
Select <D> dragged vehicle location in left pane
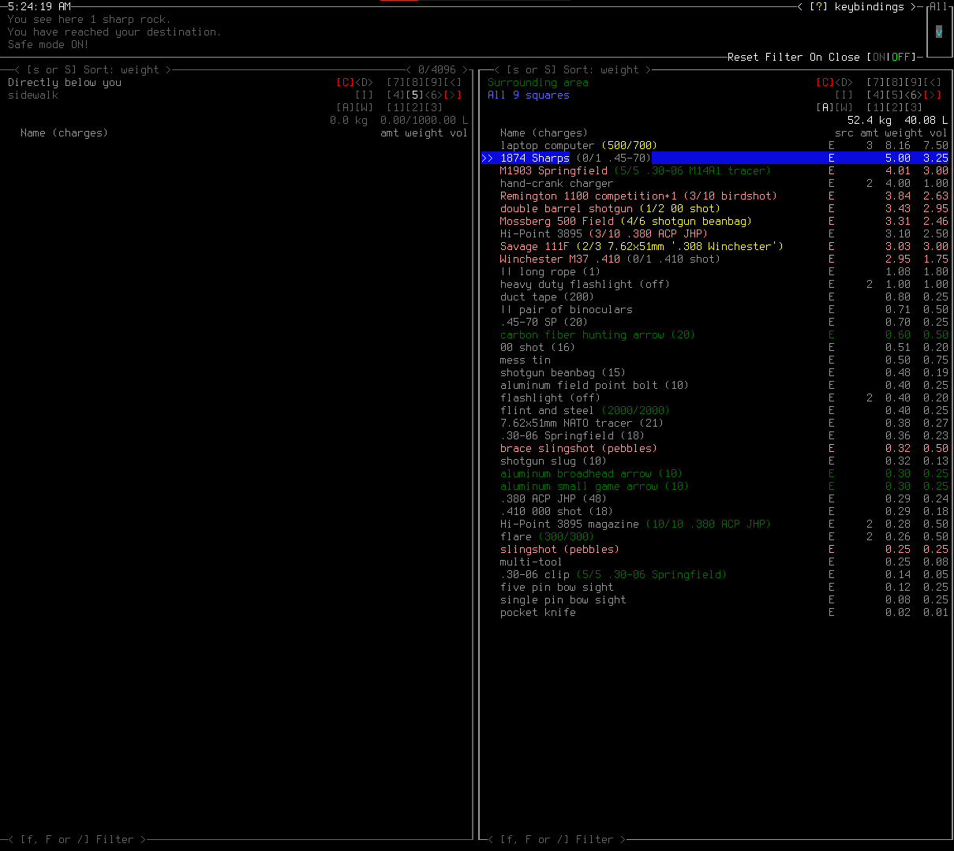click(365, 82)
